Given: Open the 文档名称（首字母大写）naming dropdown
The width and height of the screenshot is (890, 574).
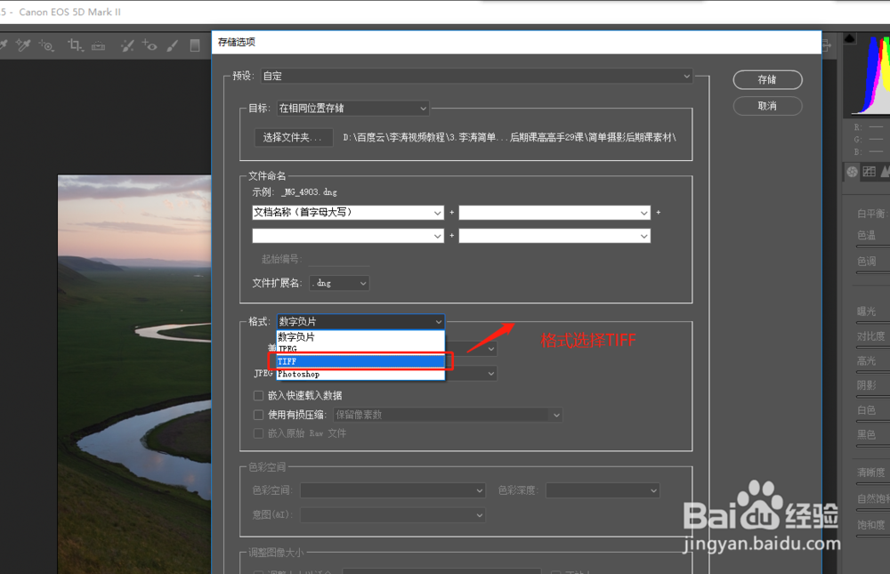Looking at the screenshot, I should click(348, 213).
